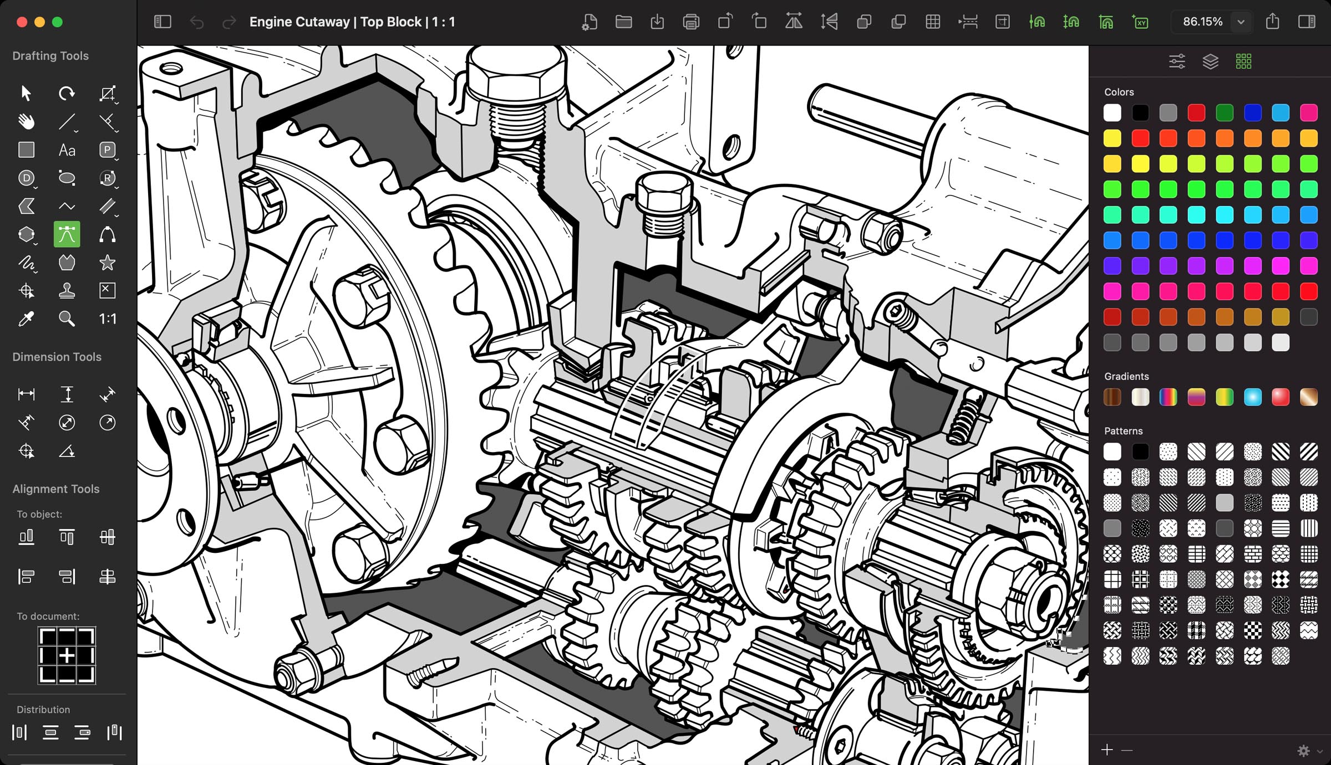Viewport: 1331px width, 765px height.
Task: Pick the white color swatch in Colors
Action: pyautogui.click(x=1112, y=112)
